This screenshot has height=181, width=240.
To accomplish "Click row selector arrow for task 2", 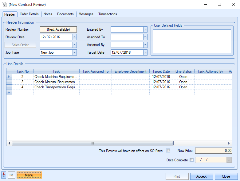I will [9, 77].
